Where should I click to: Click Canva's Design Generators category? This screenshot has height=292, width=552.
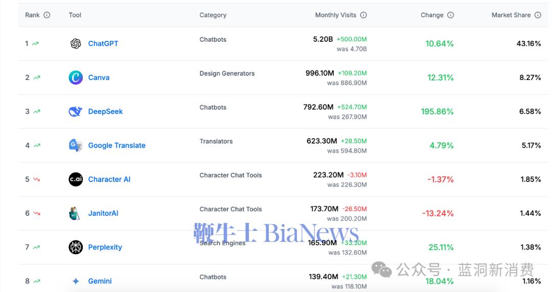click(227, 73)
